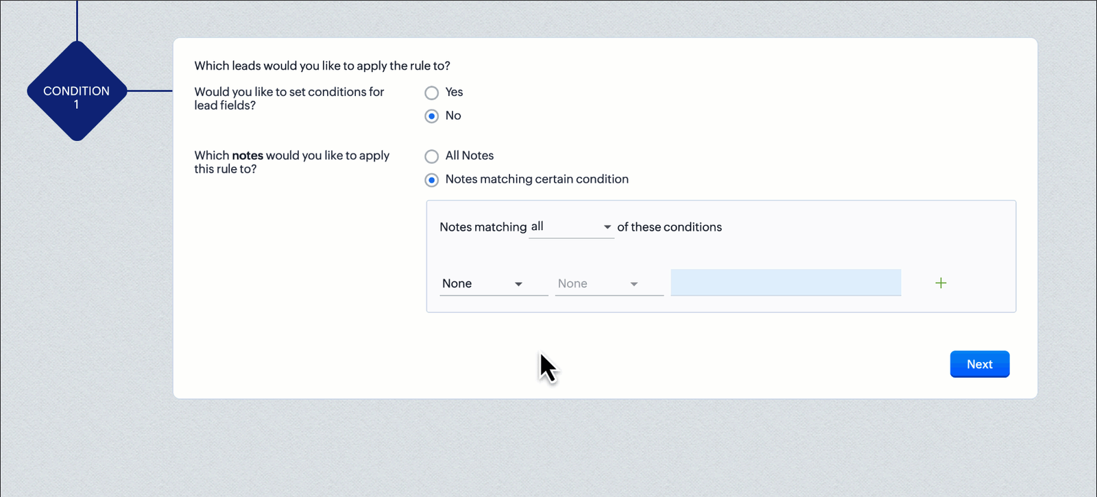
Task: Click the "No" label text
Action: click(453, 116)
